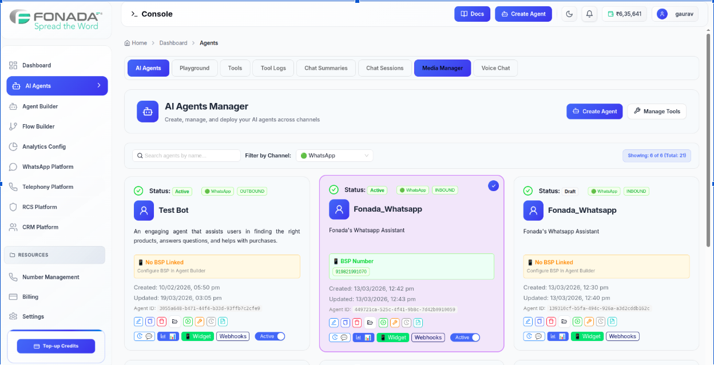Open the Chat Sessions tab
Viewport: 714px width, 365px height.
[385, 68]
